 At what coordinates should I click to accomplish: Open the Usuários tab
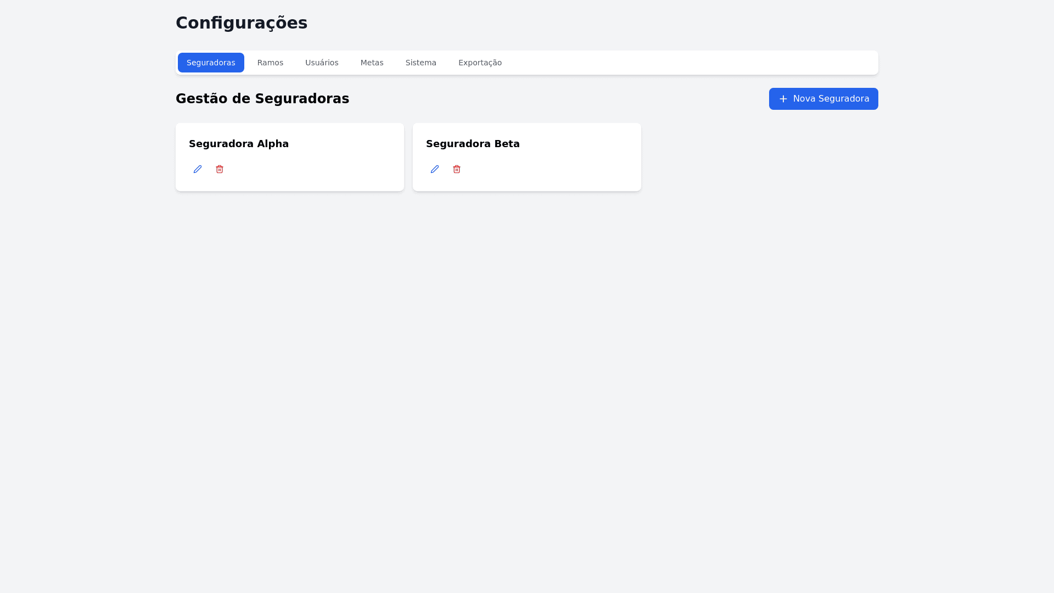[322, 63]
